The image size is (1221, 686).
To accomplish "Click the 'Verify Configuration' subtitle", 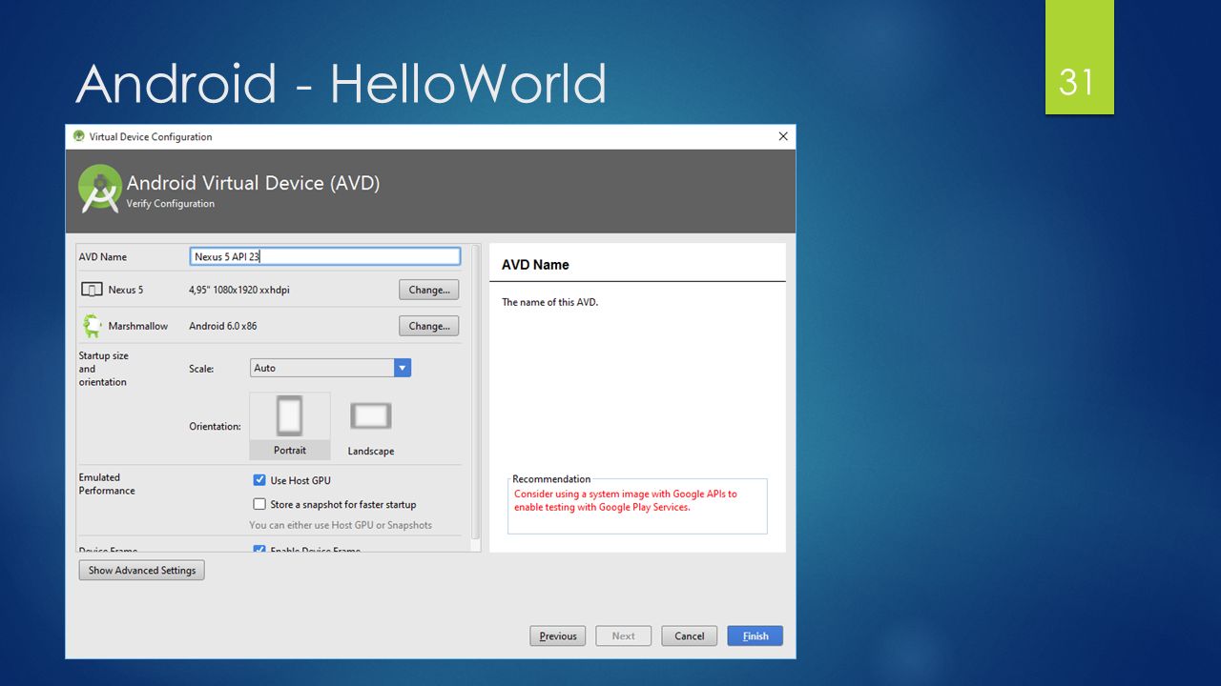I will pyautogui.click(x=171, y=203).
